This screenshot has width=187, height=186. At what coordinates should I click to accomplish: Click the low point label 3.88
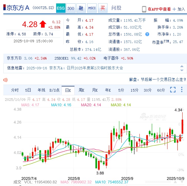point(100,173)
